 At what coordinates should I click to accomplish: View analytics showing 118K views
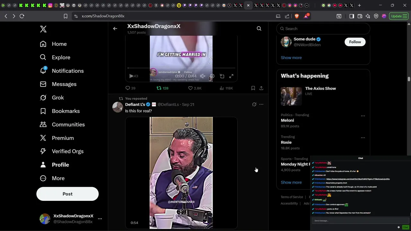[x=226, y=88]
